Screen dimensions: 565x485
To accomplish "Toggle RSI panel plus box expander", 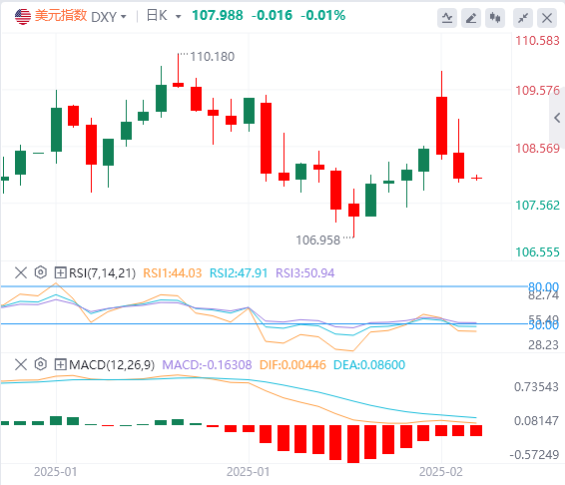I will point(60,272).
